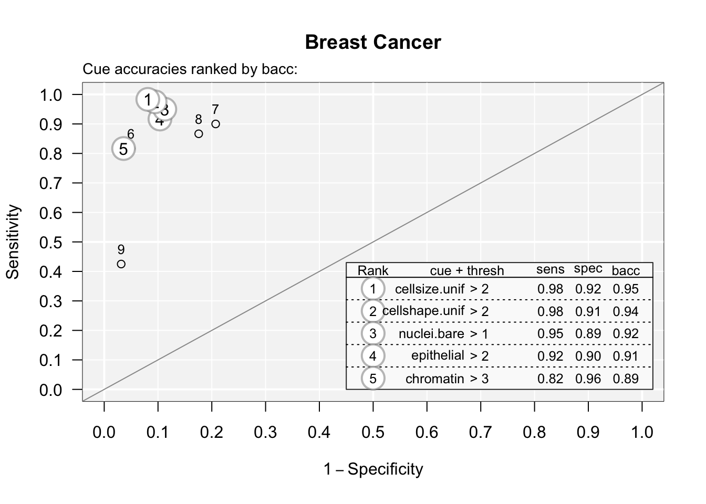Click the 'chromatin > 3' legend entry
This screenshot has width=706, height=504.
(447, 379)
